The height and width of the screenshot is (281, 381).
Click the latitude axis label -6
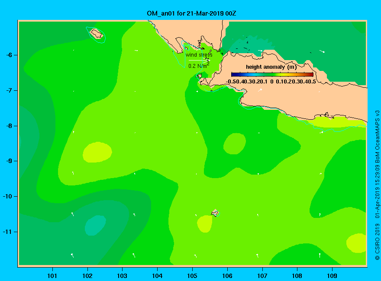coord(9,55)
